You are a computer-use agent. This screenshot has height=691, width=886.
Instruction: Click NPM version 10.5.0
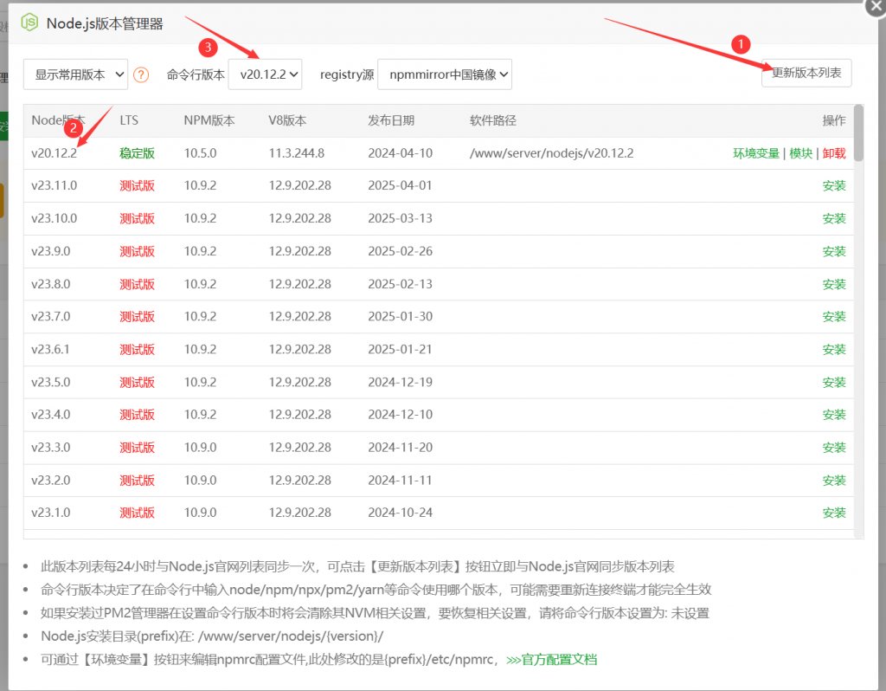[200, 153]
